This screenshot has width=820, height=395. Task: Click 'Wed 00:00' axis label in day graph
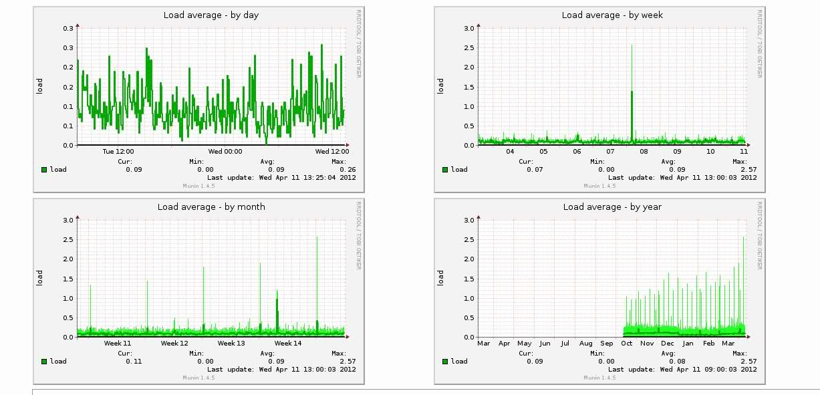coord(225,152)
